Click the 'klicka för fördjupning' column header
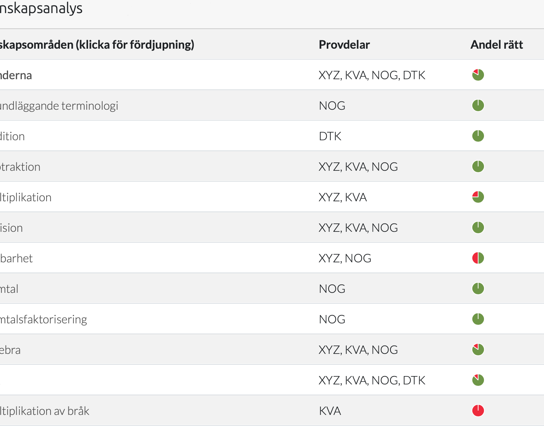544x432 pixels. (97, 45)
